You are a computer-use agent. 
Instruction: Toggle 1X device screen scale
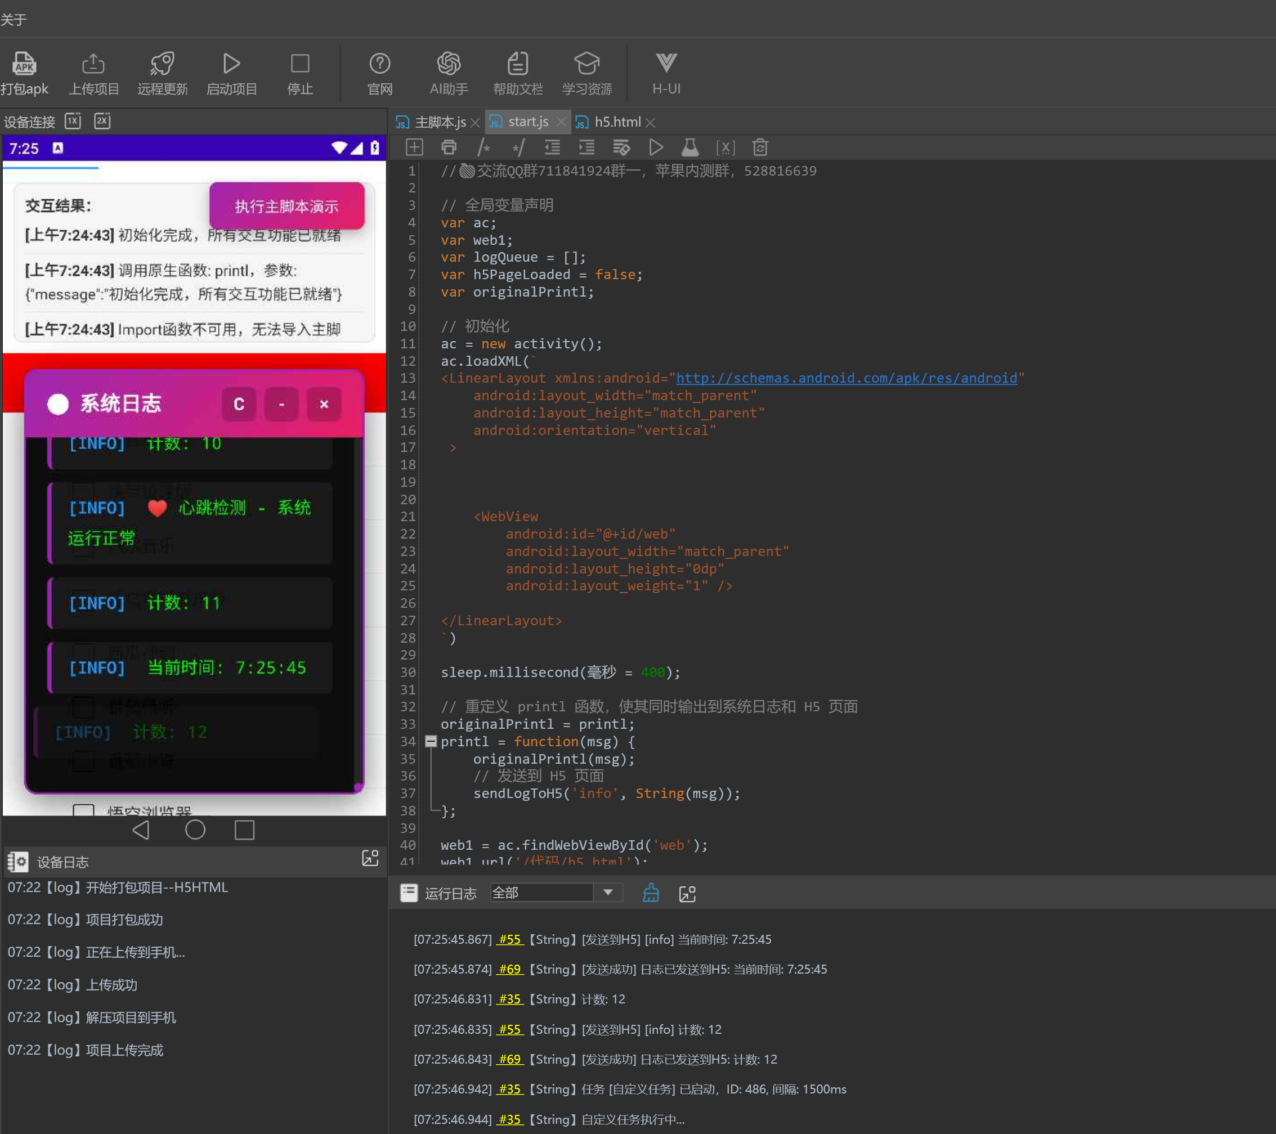tap(73, 121)
